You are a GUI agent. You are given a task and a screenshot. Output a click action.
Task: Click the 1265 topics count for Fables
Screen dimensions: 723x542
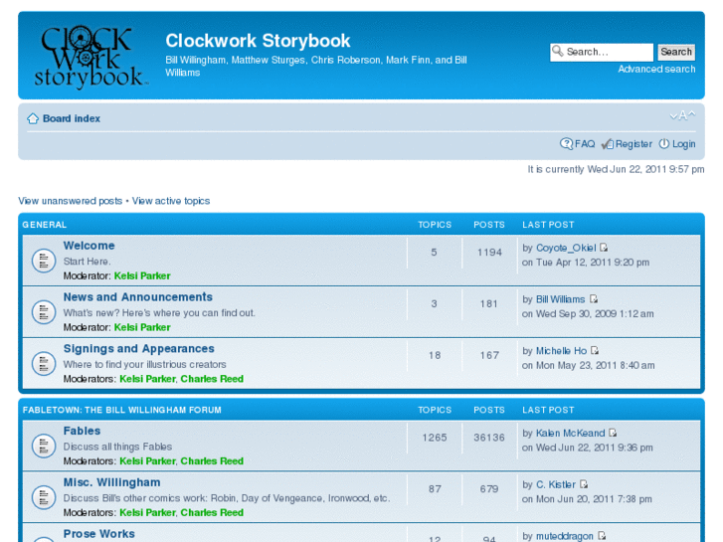[x=435, y=438]
